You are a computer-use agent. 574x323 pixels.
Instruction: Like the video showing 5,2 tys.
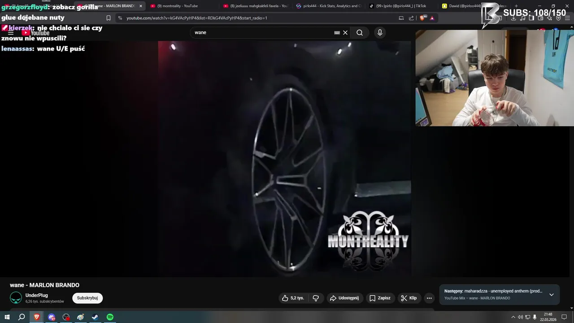pos(293,298)
